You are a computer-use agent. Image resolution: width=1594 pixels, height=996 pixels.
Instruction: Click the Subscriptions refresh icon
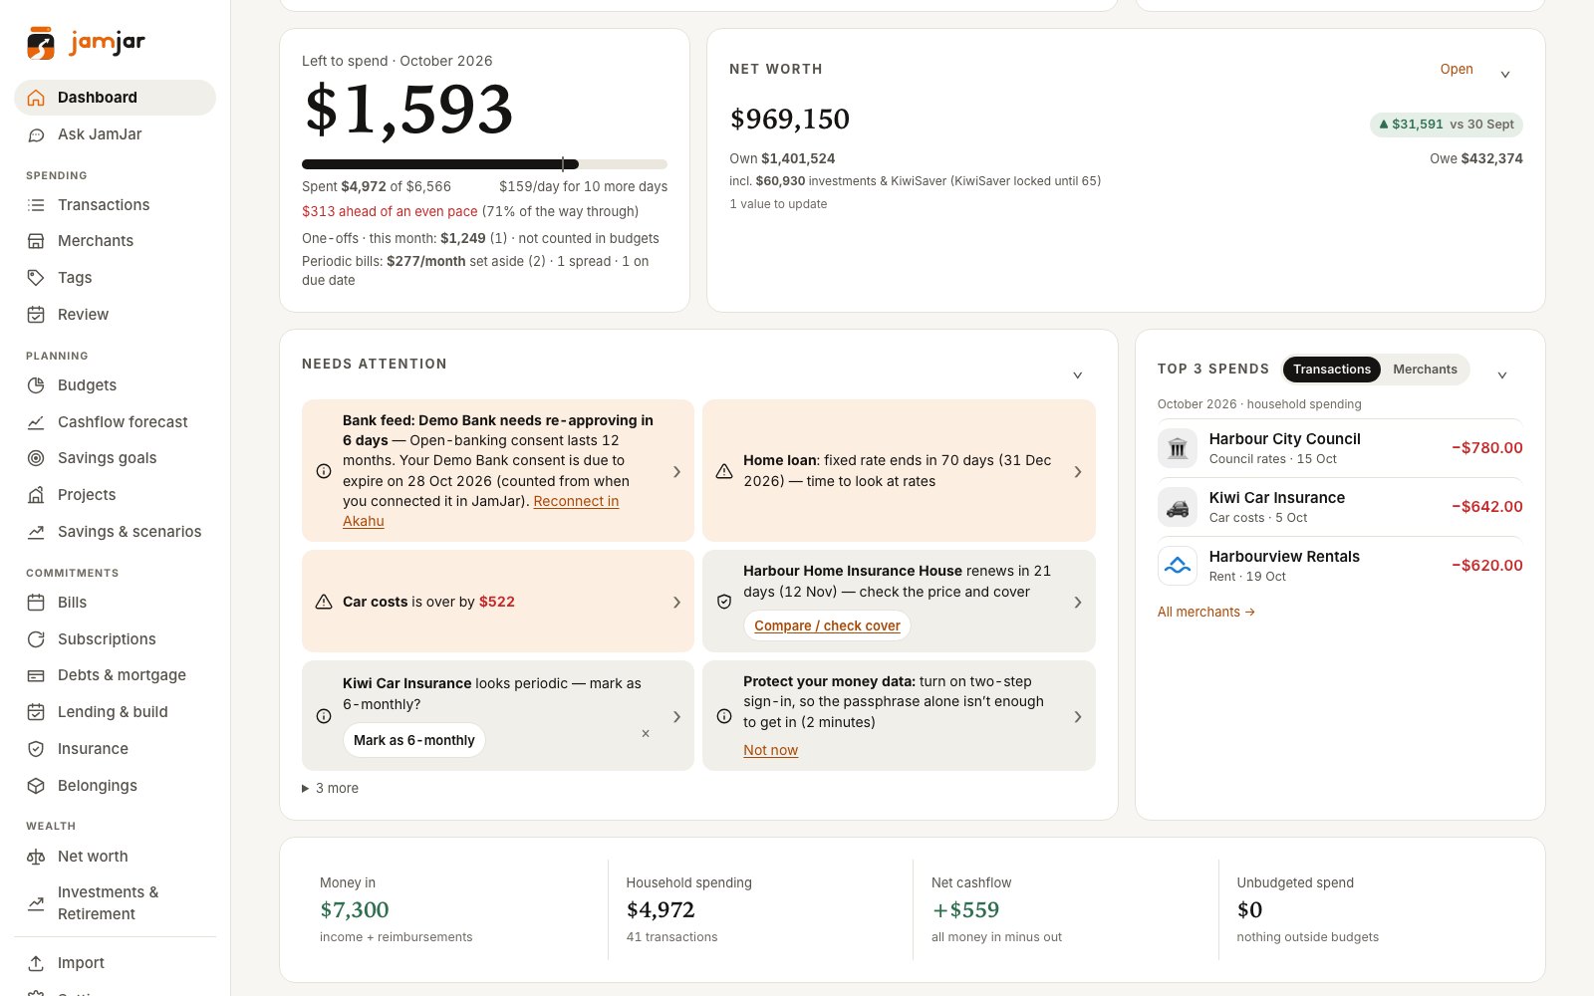[x=36, y=639]
